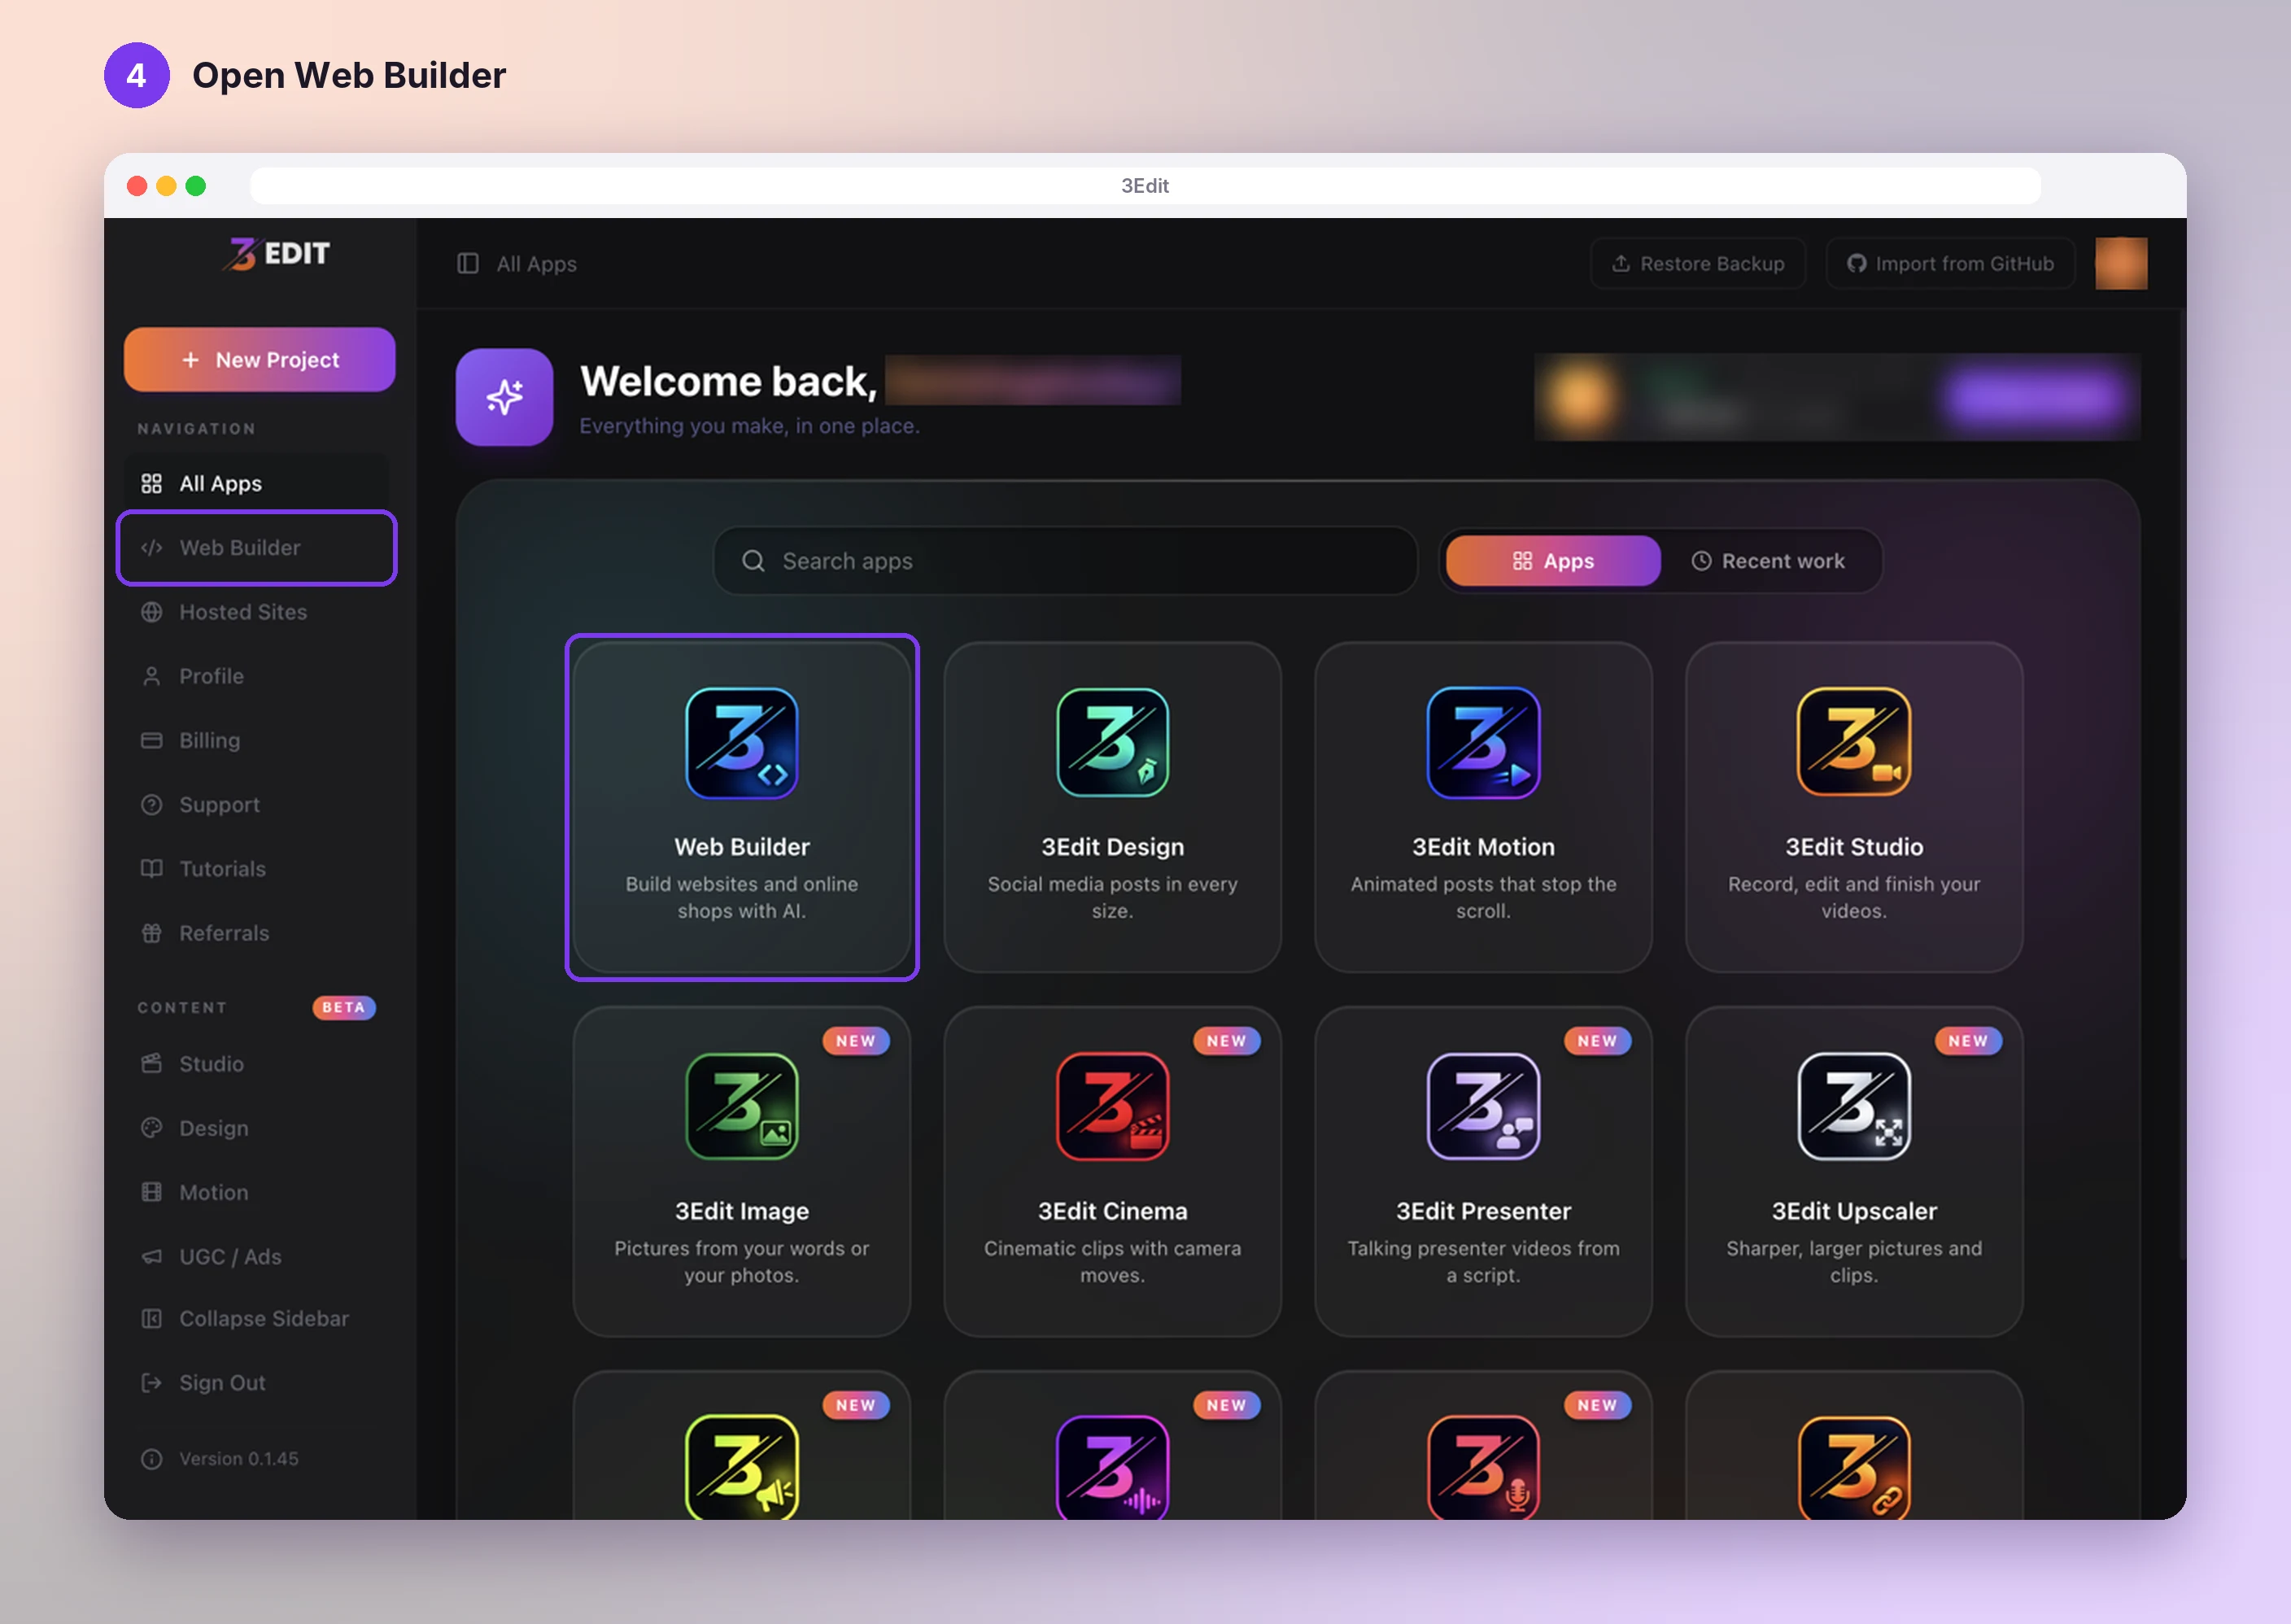Click the Version 0.1.45 info icon

click(151, 1459)
